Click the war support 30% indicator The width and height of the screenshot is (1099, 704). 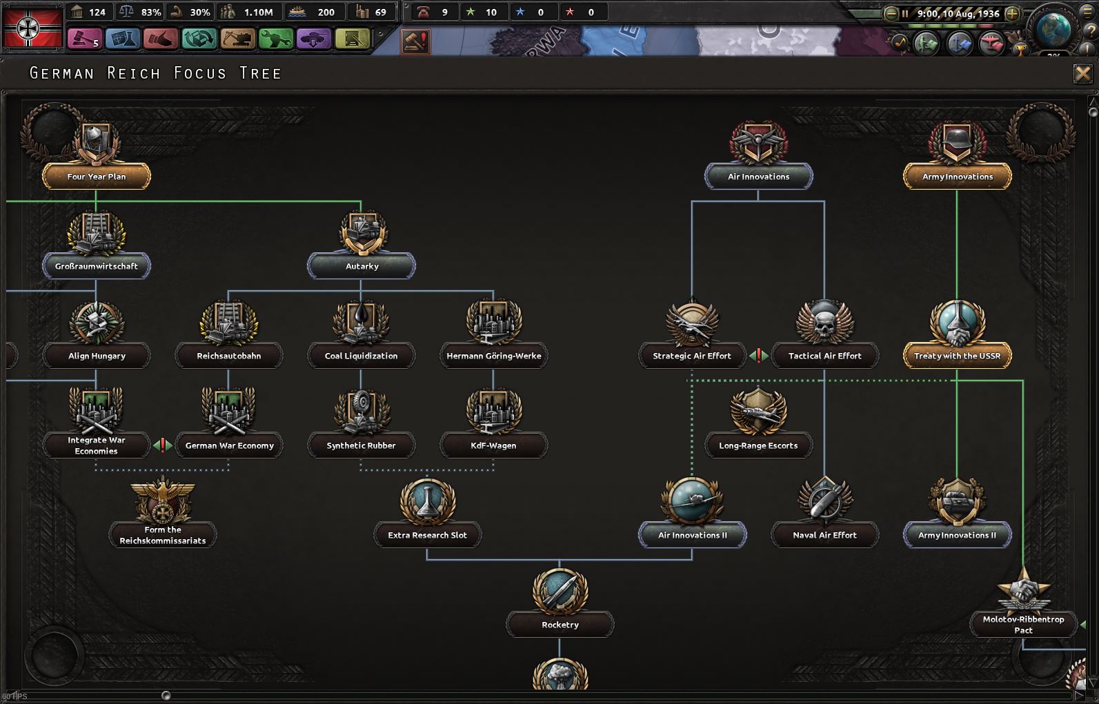click(191, 12)
